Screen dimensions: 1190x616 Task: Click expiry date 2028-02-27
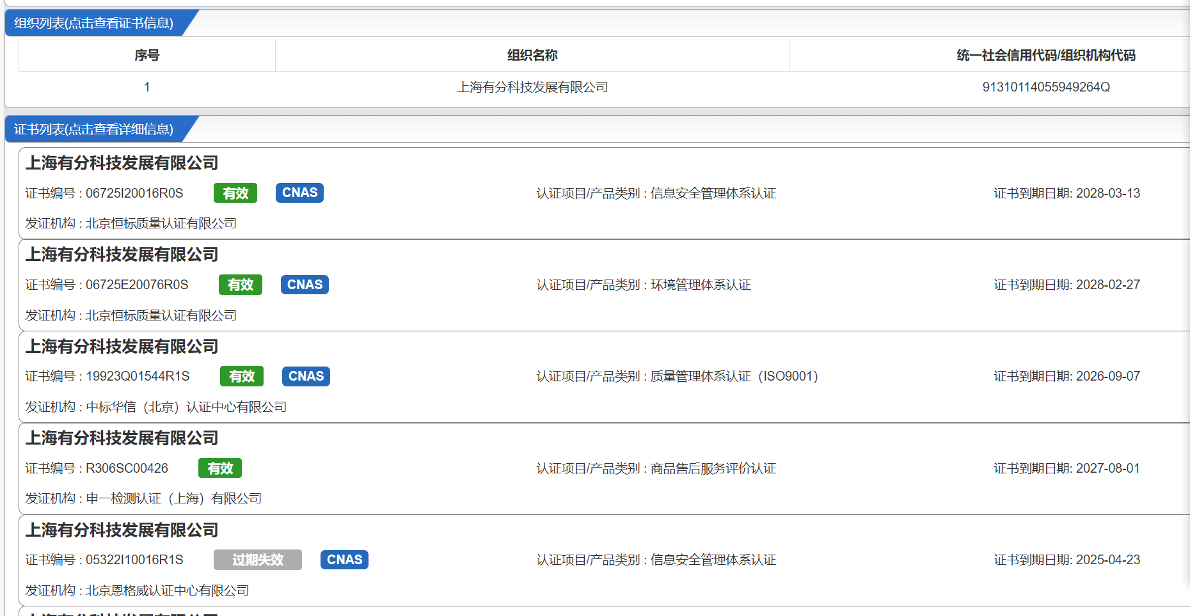pos(1108,285)
